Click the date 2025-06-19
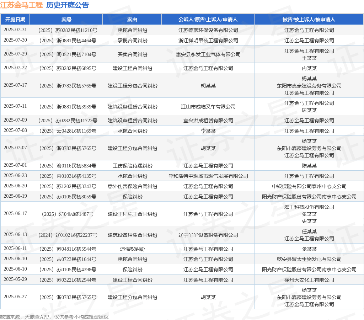This screenshot has width=364, height=320. coord(15,196)
